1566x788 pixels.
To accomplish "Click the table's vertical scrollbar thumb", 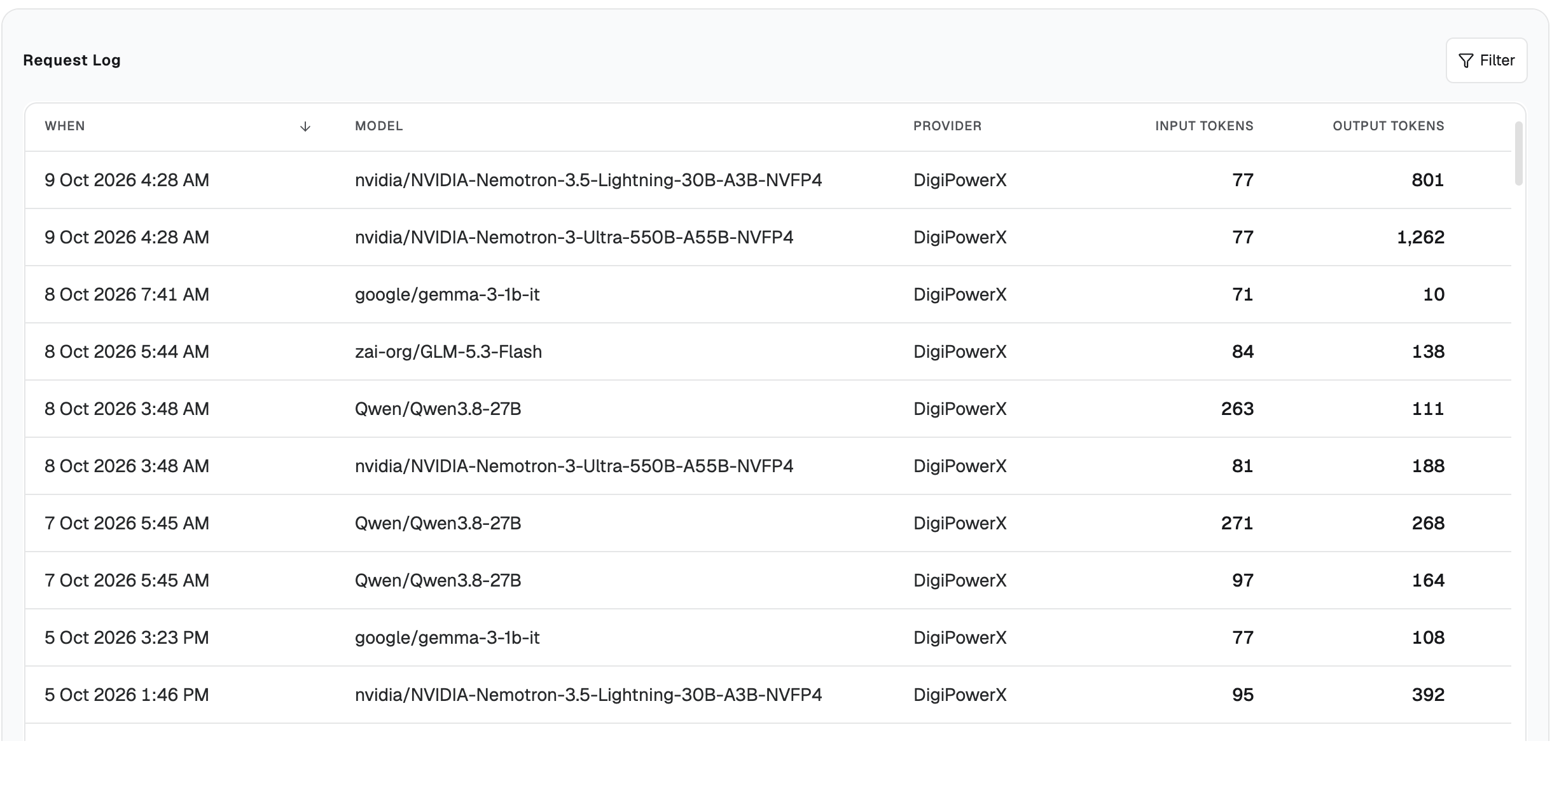I will tap(1519, 153).
